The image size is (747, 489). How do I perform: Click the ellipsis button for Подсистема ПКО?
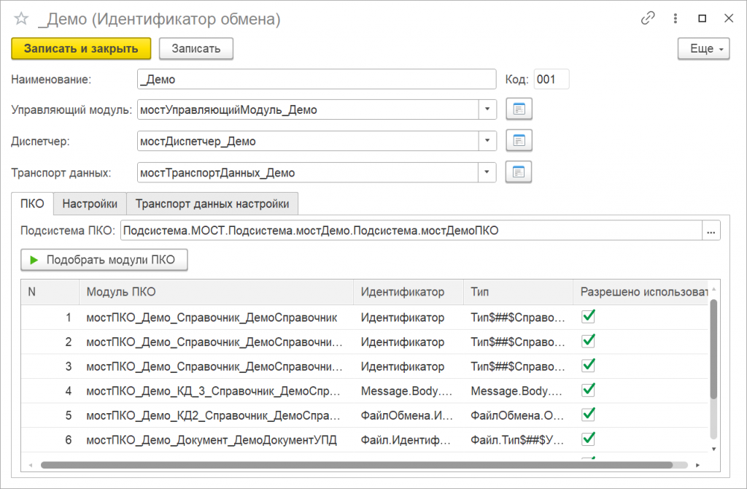click(x=711, y=231)
